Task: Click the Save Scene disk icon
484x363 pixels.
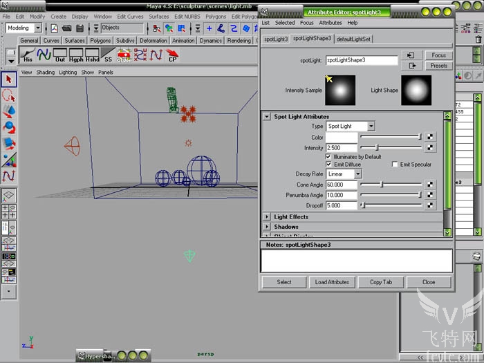Action: [x=80, y=28]
